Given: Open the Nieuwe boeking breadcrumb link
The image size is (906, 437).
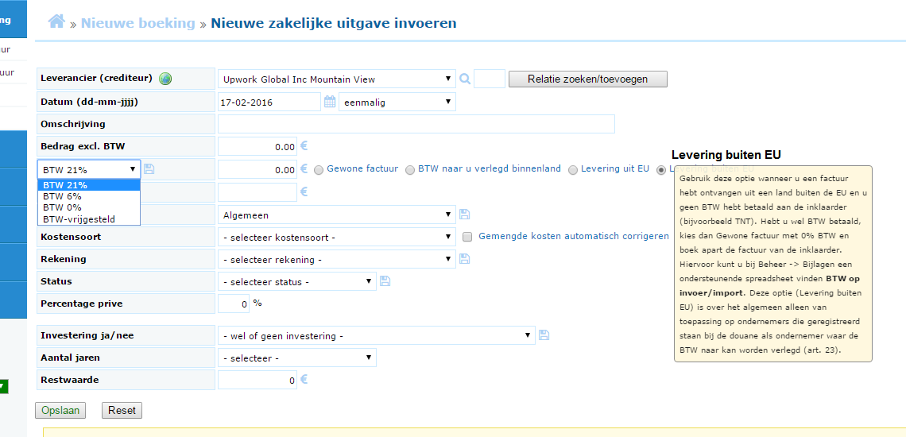Looking at the screenshot, I should click(x=137, y=23).
